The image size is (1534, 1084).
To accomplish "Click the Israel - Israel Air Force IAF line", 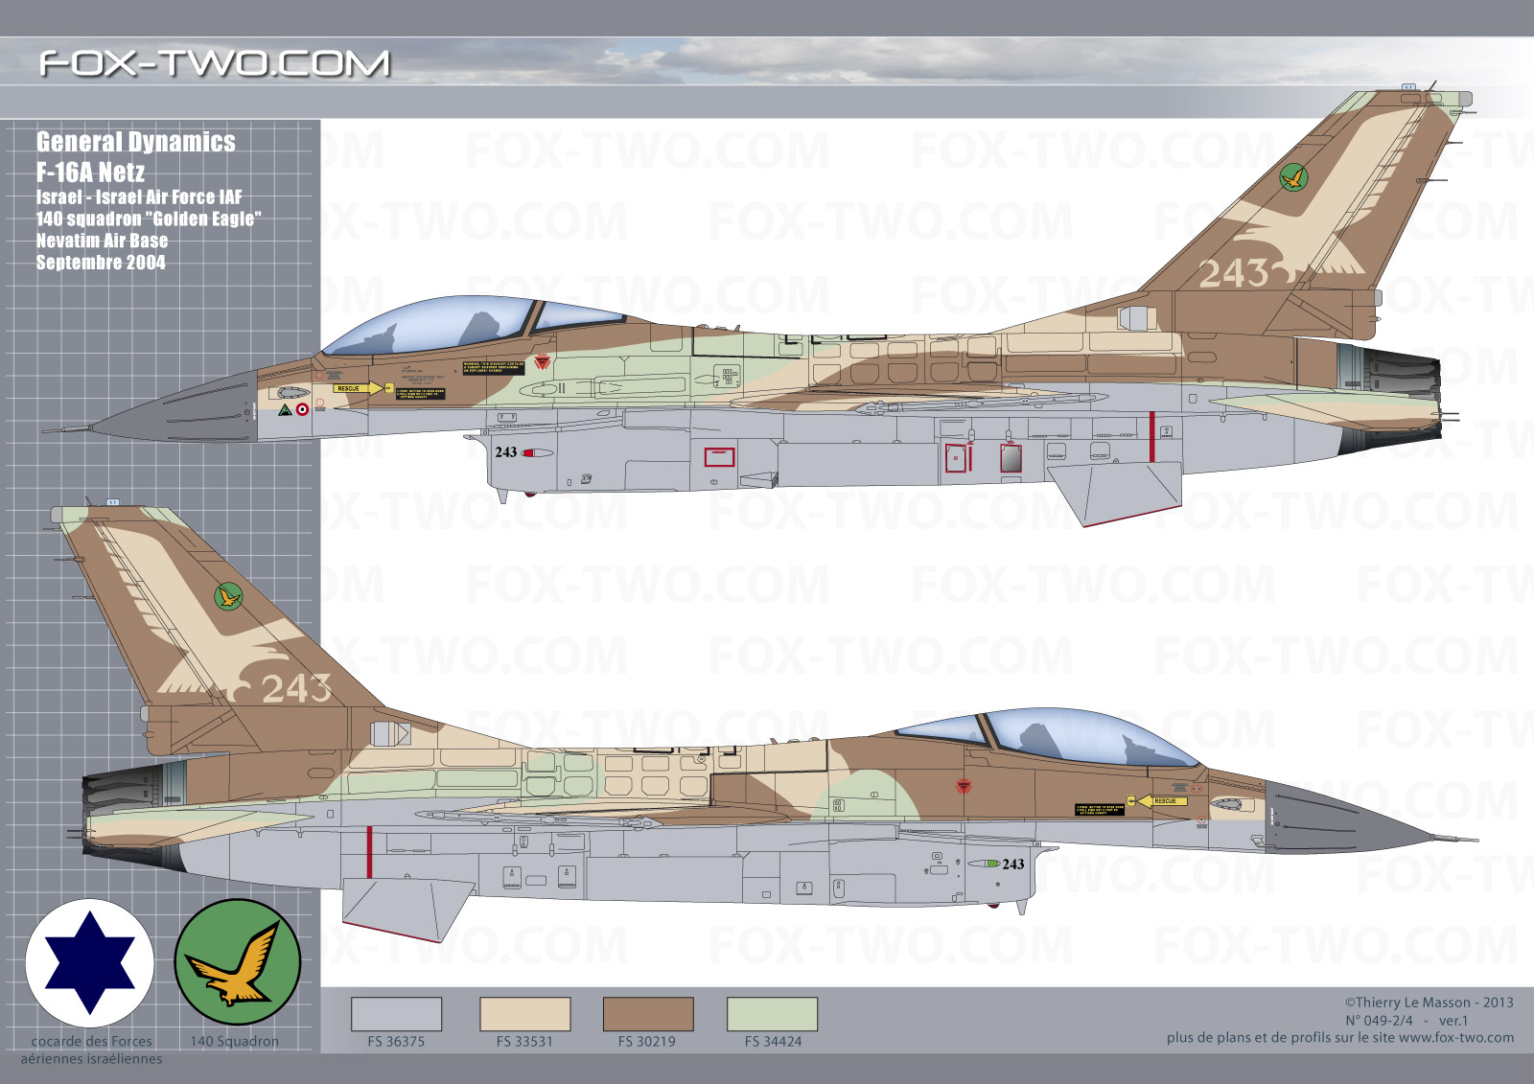I will click(139, 196).
